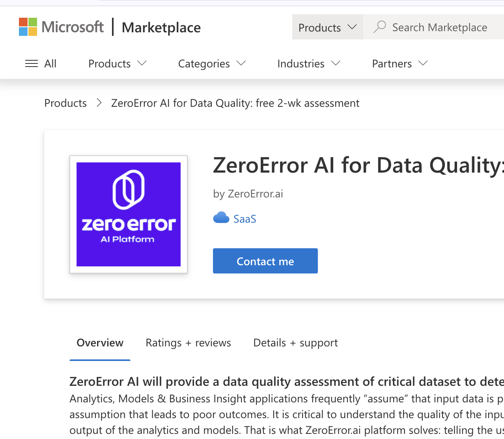Image resolution: width=504 pixels, height=439 pixels.
Task: Click inside the Search Marketplace field
Action: tap(439, 27)
